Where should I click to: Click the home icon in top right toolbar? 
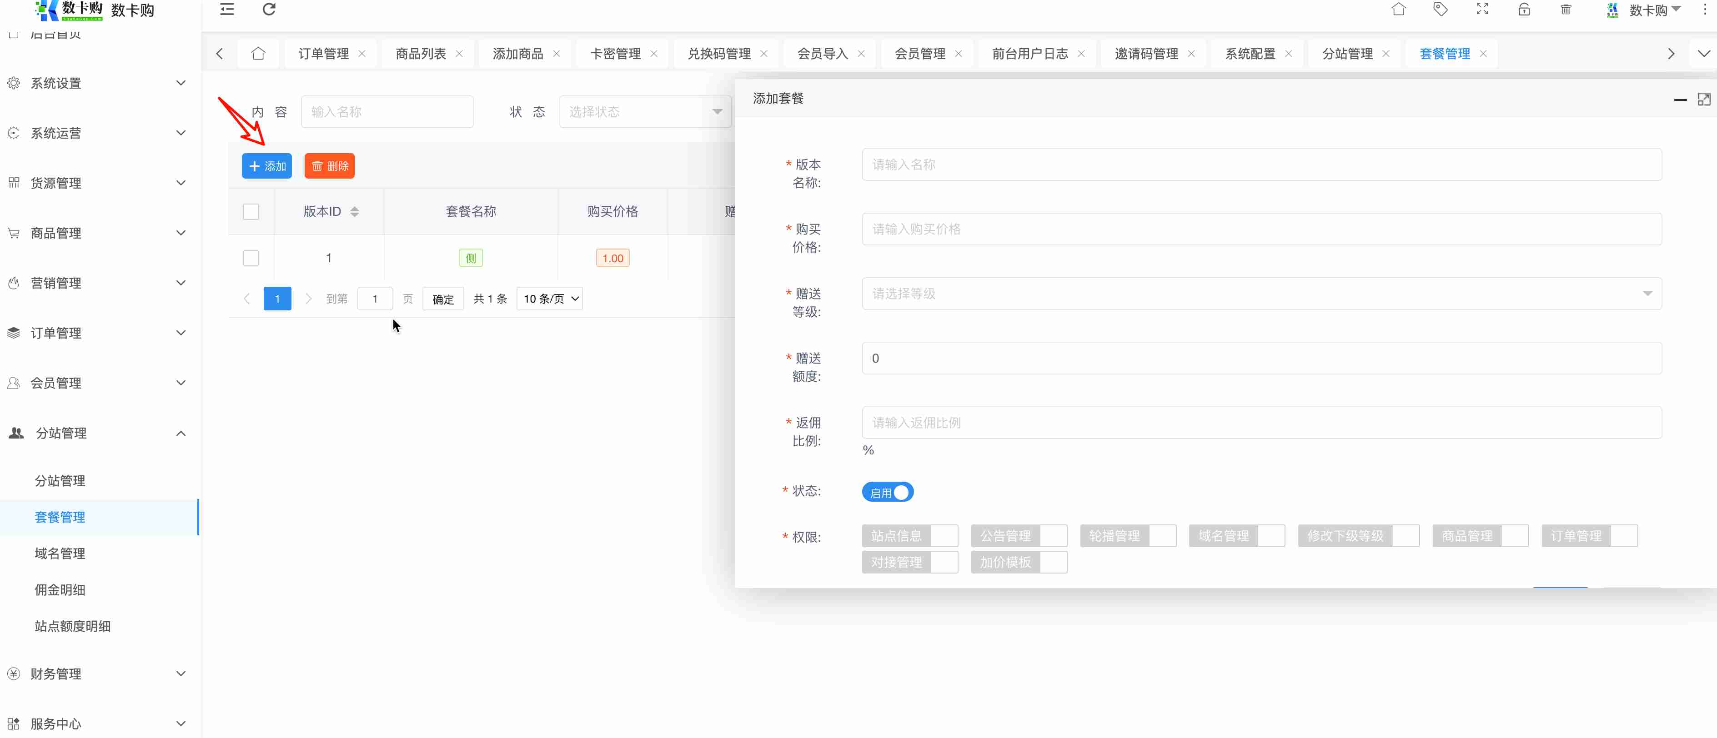[1398, 10]
